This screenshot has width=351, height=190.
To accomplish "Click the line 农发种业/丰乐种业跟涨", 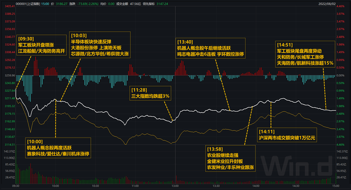I will pos(230,167).
